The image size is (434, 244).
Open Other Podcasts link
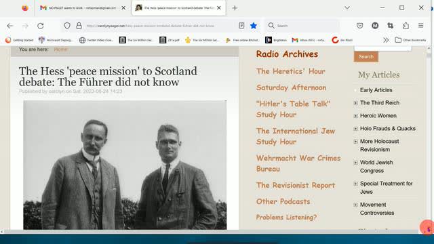pos(283,202)
